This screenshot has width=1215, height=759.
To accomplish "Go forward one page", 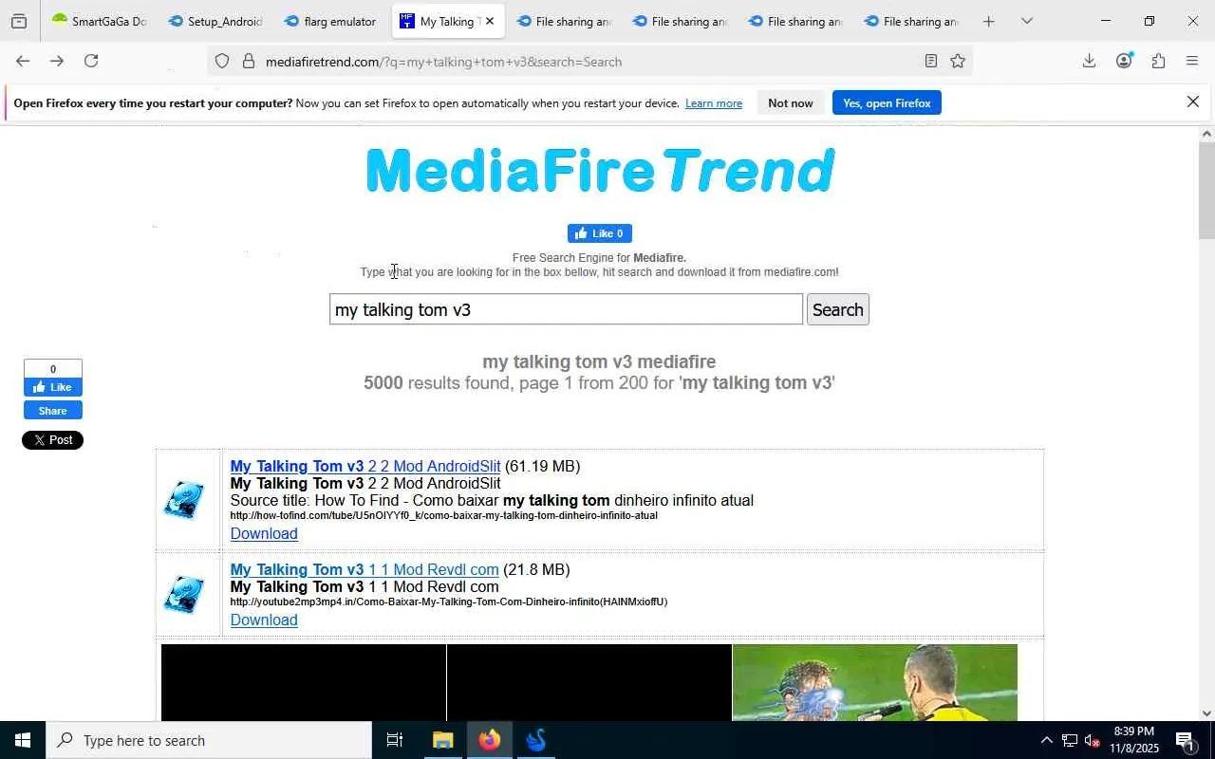I will point(57,61).
